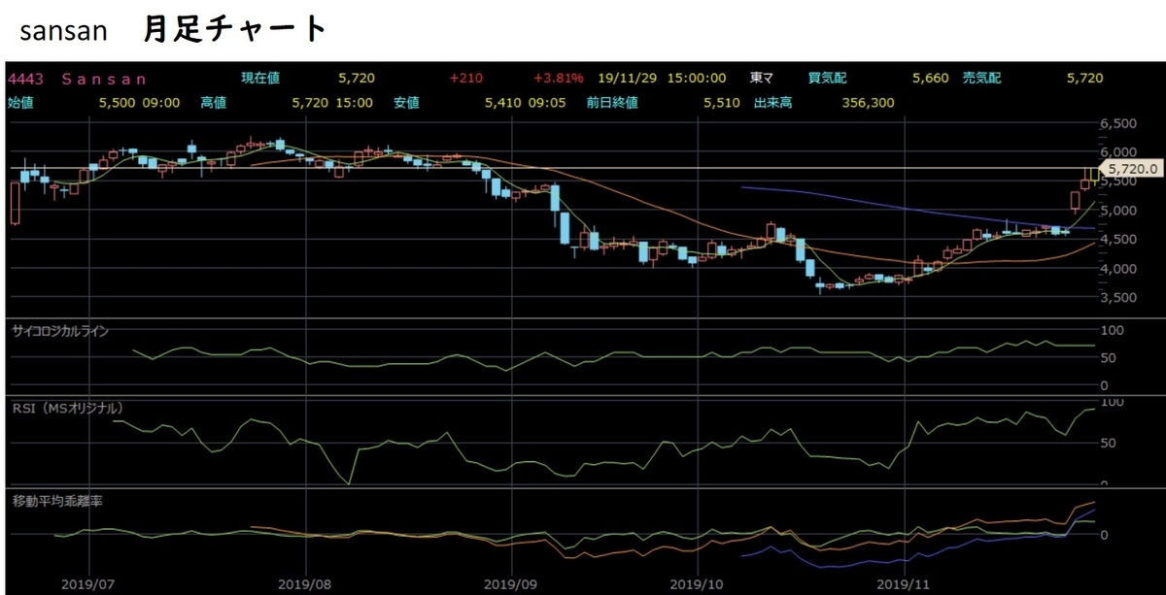Click the 東マ market label
This screenshot has height=595, width=1166.
(763, 79)
